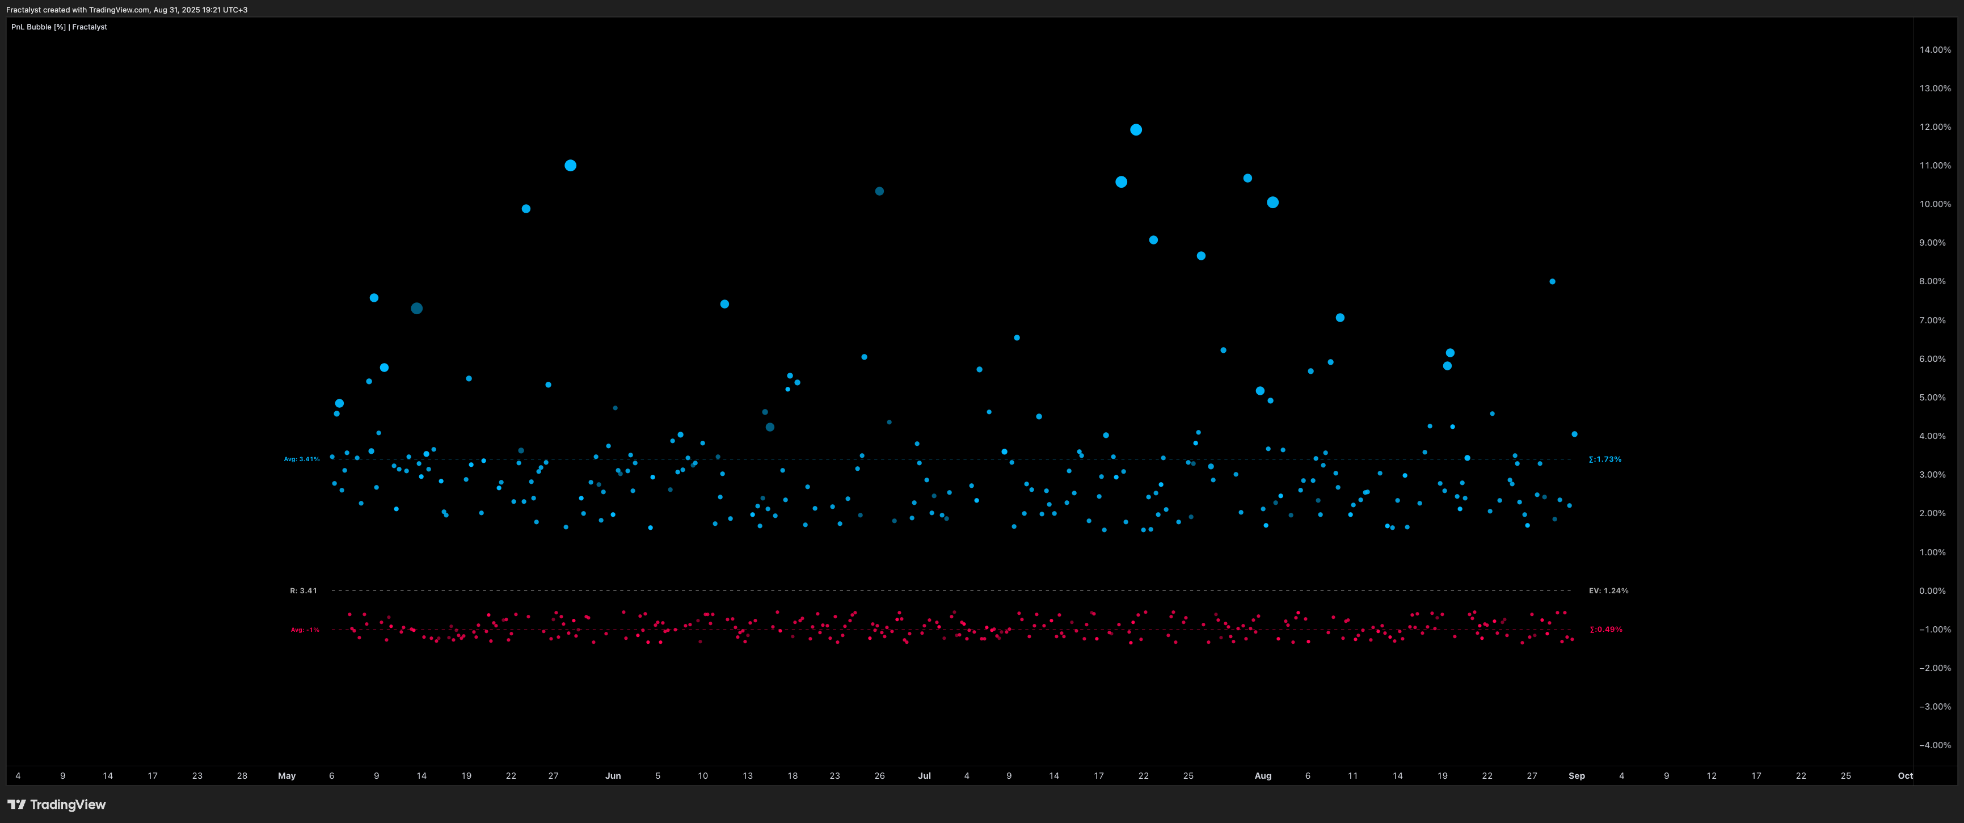
Task: Click the blue bubble at 8.00% late August
Action: (1552, 282)
